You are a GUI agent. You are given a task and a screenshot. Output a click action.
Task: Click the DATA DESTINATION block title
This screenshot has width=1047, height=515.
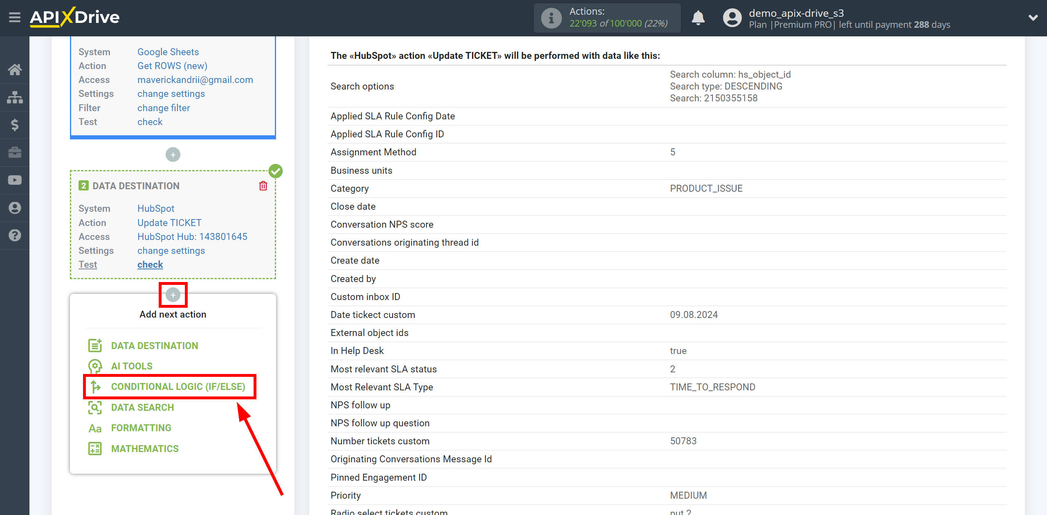pos(136,186)
